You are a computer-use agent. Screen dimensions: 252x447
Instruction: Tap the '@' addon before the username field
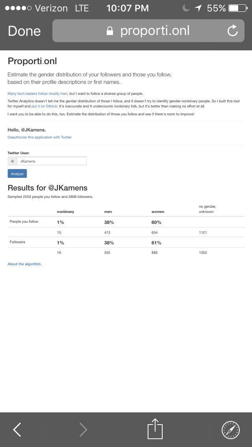12,161
